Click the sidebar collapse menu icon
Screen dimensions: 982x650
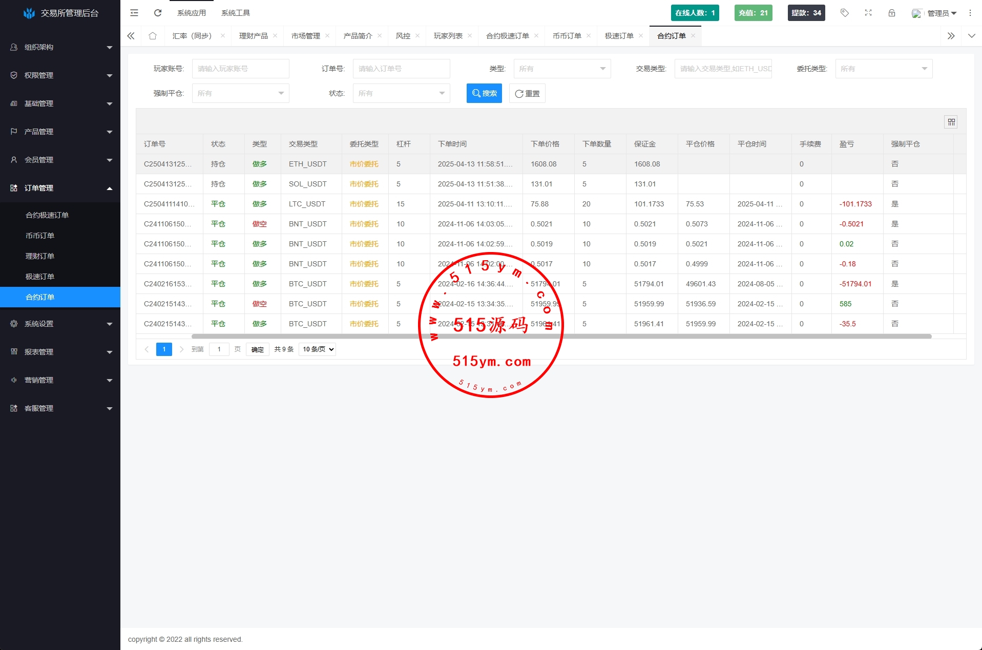point(134,13)
